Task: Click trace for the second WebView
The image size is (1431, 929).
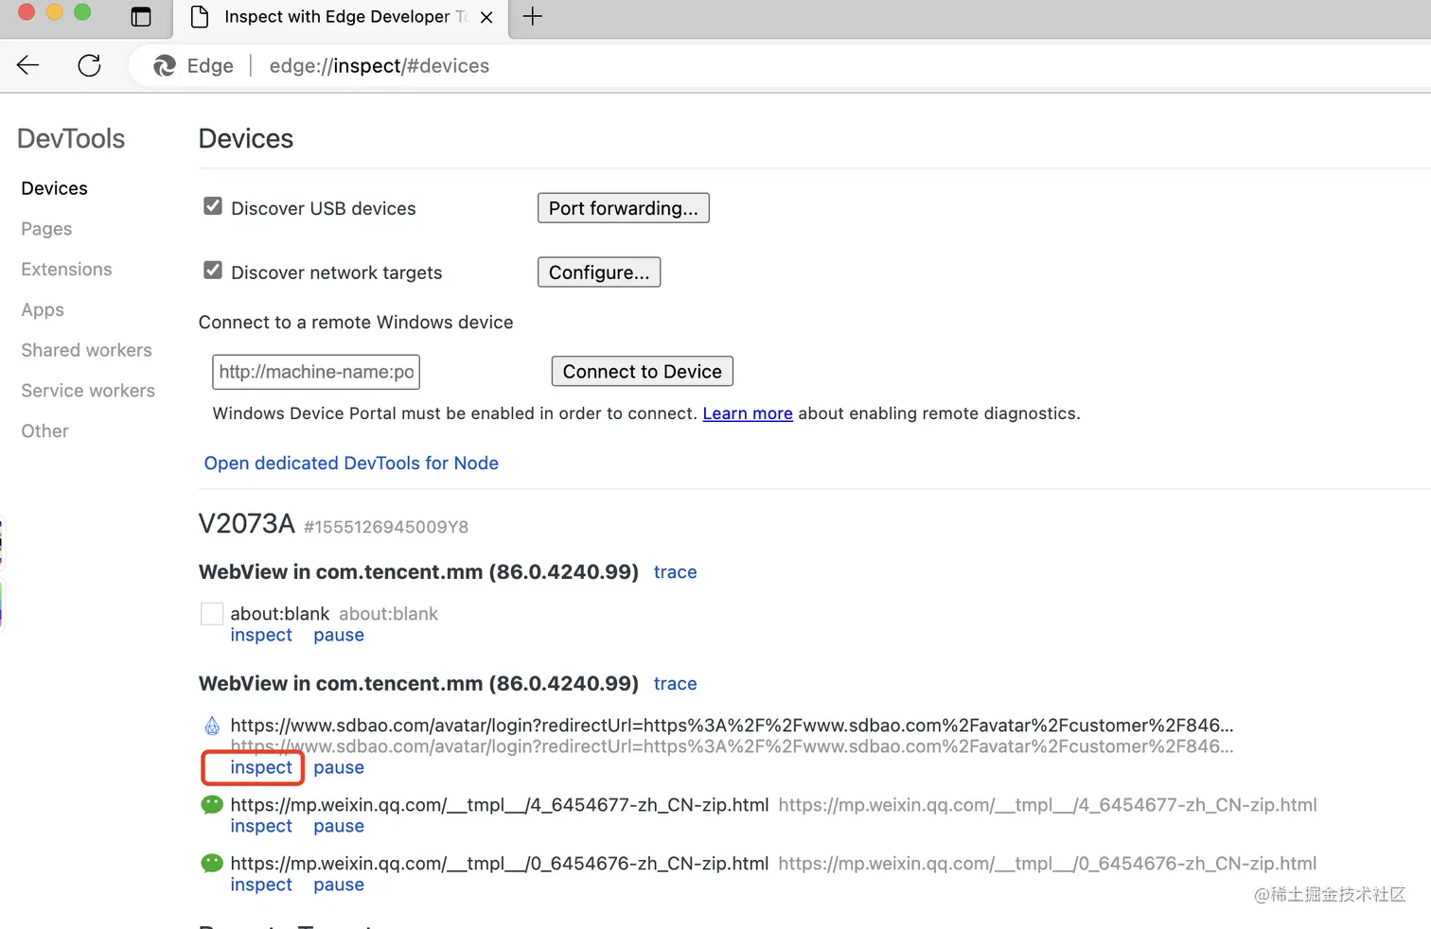Action: coord(675,684)
